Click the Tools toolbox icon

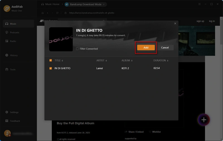[7, 69]
